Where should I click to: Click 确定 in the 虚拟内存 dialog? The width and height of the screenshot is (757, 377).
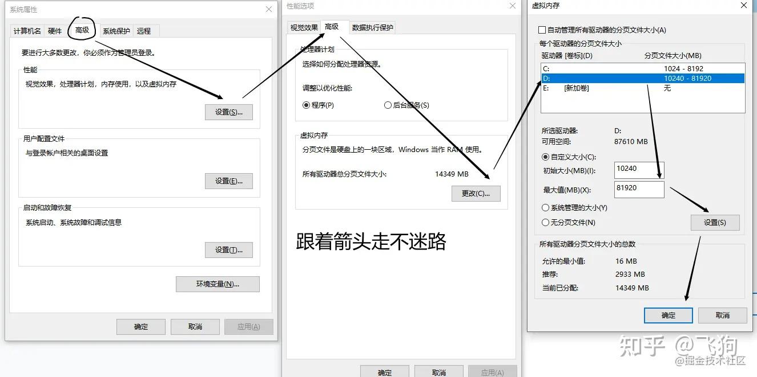(668, 315)
